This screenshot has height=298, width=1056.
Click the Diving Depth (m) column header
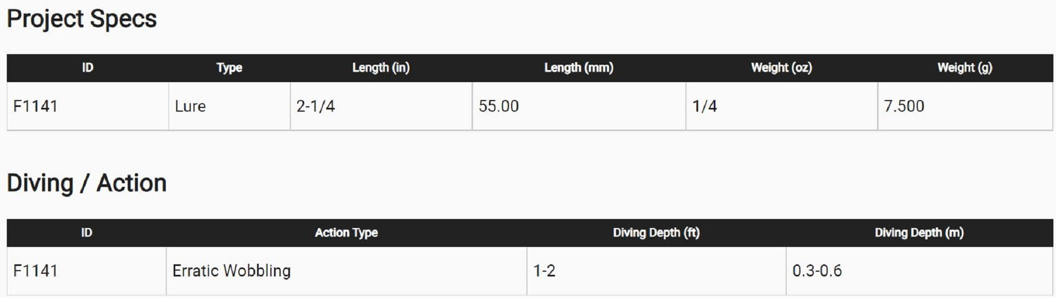[919, 233]
